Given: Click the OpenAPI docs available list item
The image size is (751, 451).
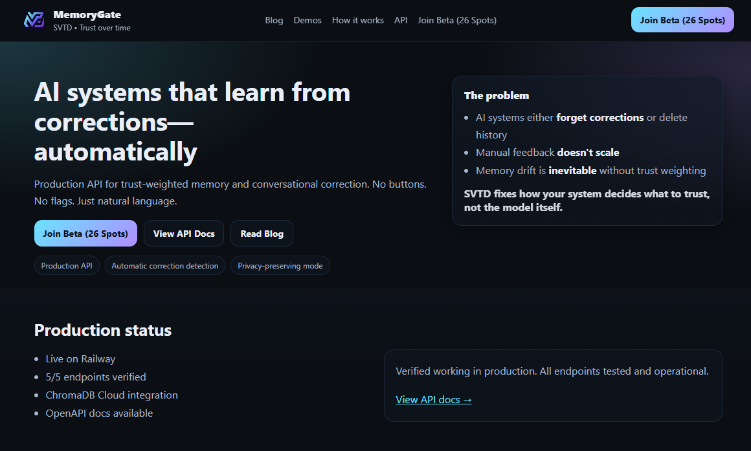Looking at the screenshot, I should (x=99, y=413).
